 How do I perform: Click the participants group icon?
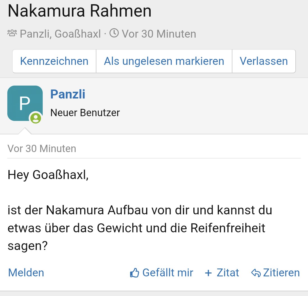[x=12, y=33]
